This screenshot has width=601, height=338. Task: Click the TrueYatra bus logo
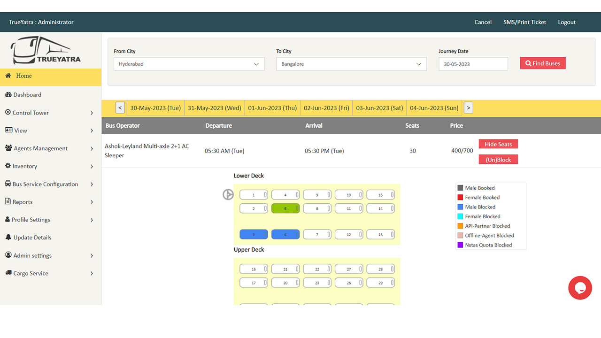tap(46, 51)
